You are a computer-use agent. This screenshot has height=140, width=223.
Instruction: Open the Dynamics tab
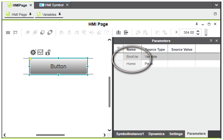point(156,134)
